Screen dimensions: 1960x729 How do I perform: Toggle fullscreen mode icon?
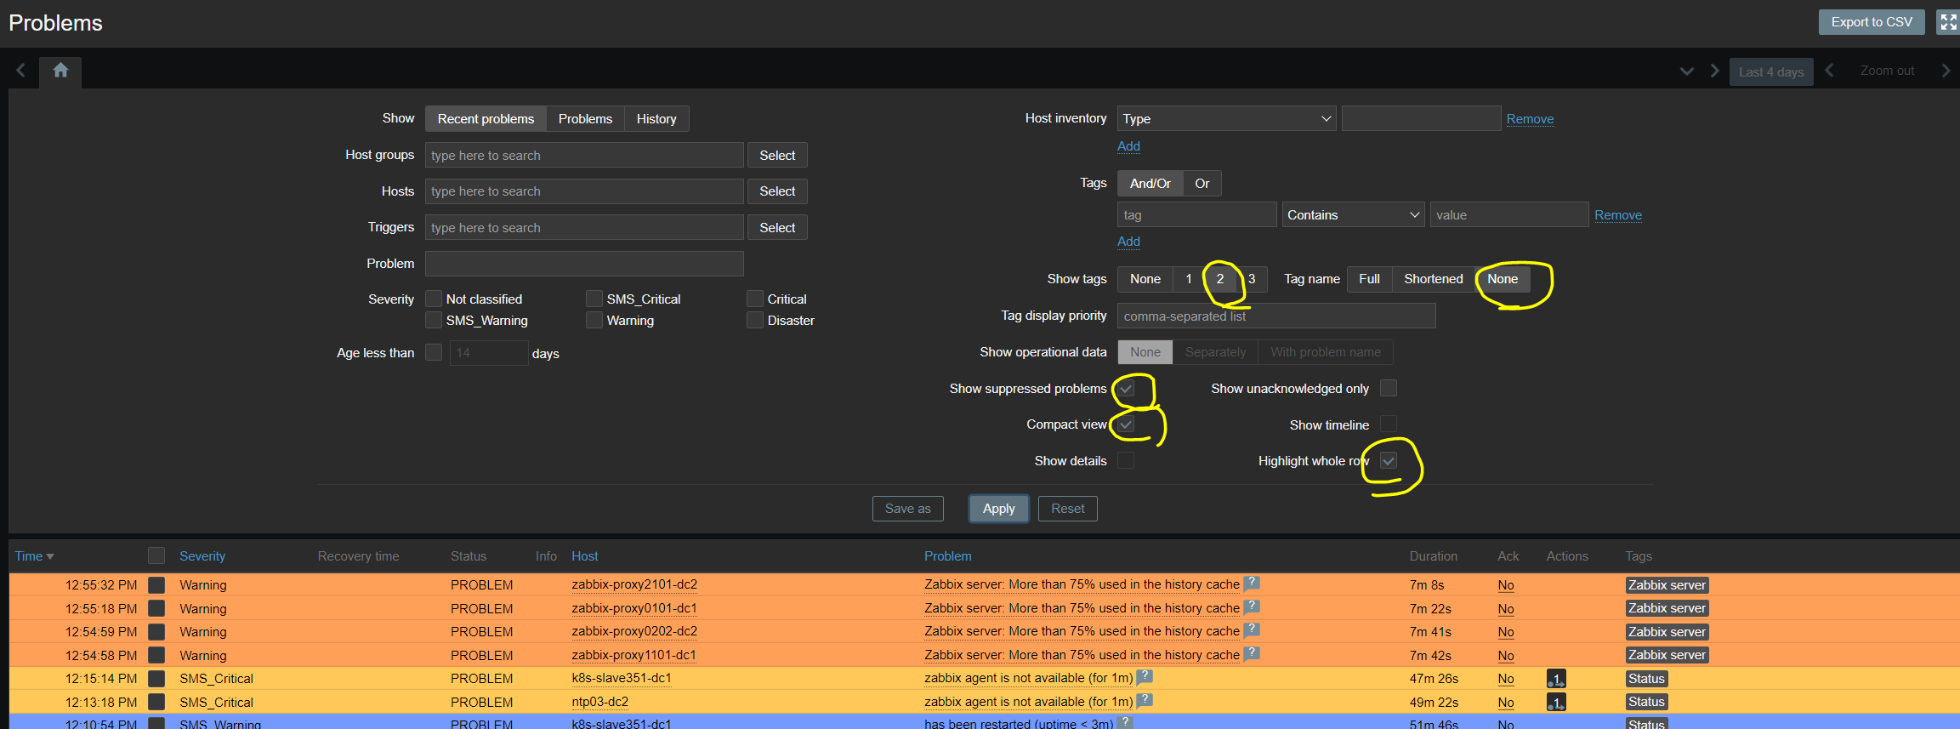[x=1948, y=22]
